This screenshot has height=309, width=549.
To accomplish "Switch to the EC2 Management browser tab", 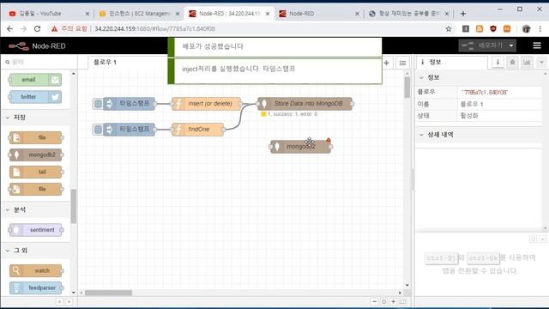I will (138, 14).
